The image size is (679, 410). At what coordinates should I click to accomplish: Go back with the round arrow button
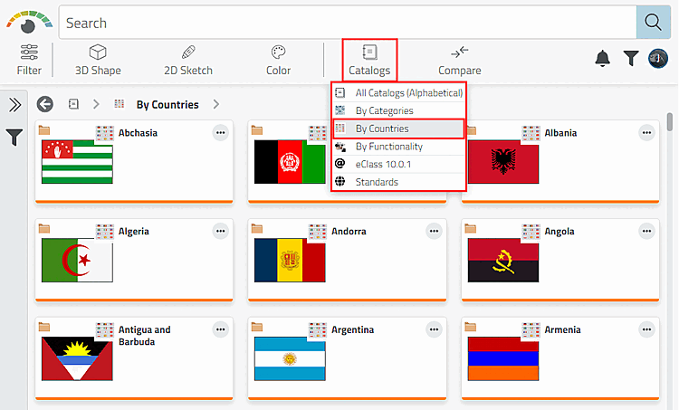(x=44, y=104)
